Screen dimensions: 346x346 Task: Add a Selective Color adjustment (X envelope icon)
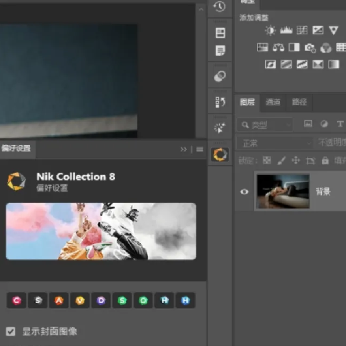pyautogui.click(x=318, y=64)
